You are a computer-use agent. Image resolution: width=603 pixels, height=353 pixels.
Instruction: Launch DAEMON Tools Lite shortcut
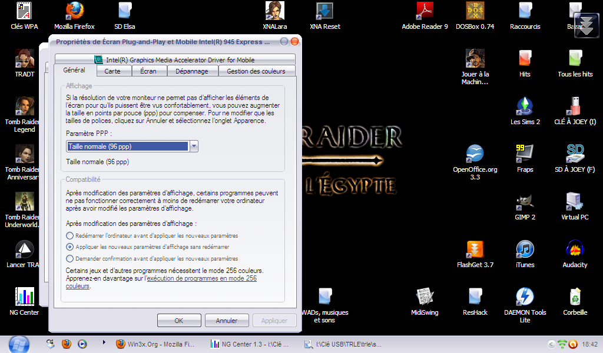(525, 297)
